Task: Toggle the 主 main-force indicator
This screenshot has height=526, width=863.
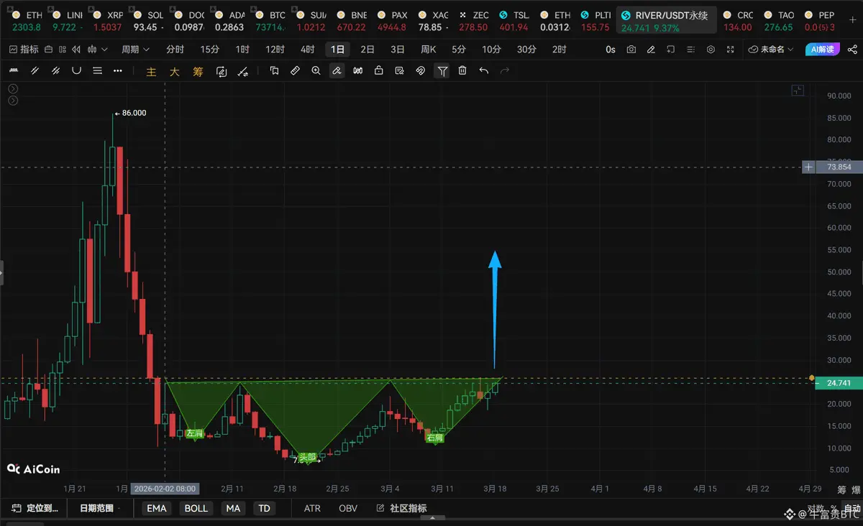Action: 151,72
